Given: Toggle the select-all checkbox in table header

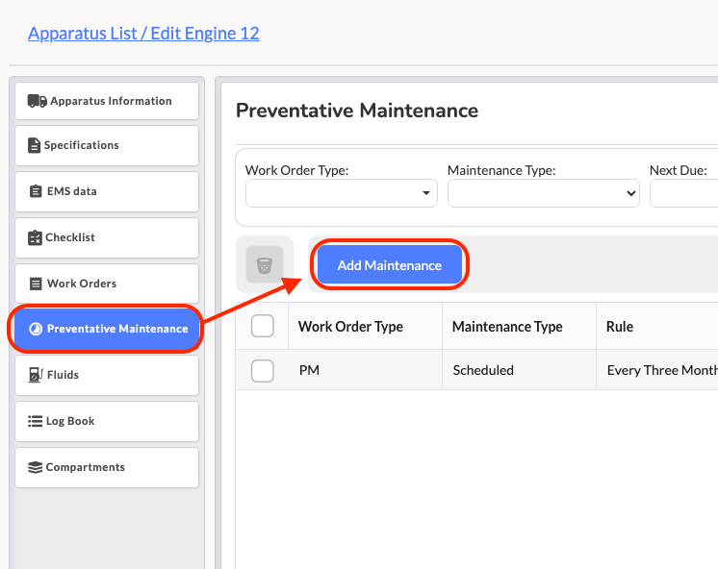Looking at the screenshot, I should (x=263, y=326).
